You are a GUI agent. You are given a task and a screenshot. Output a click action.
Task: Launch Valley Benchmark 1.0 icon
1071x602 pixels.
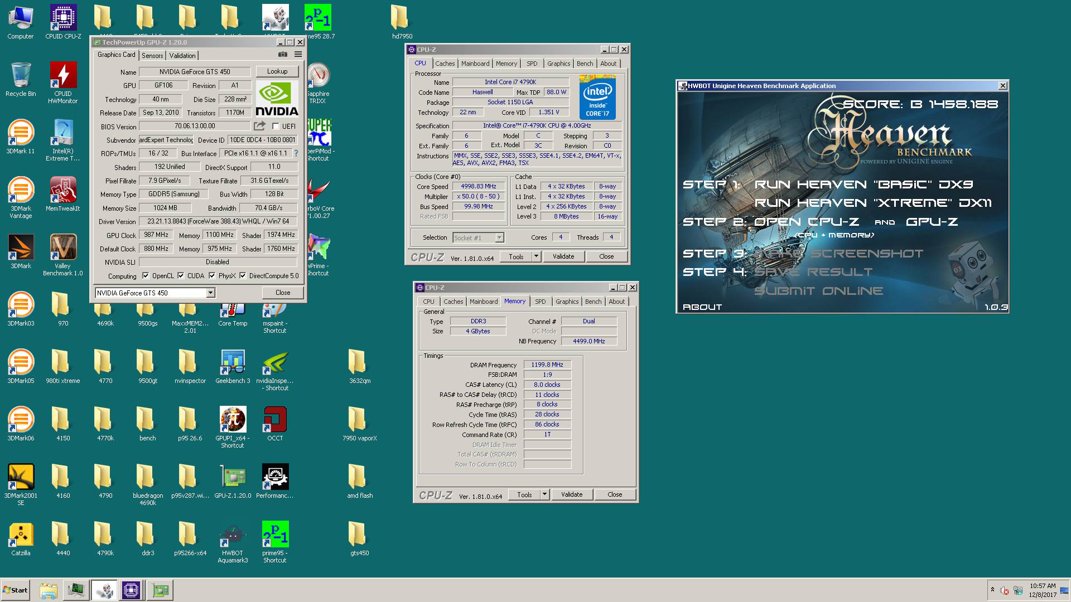(63, 255)
